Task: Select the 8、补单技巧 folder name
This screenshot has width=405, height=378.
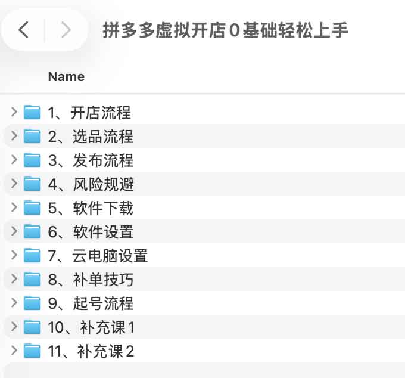Action: pyautogui.click(x=91, y=279)
